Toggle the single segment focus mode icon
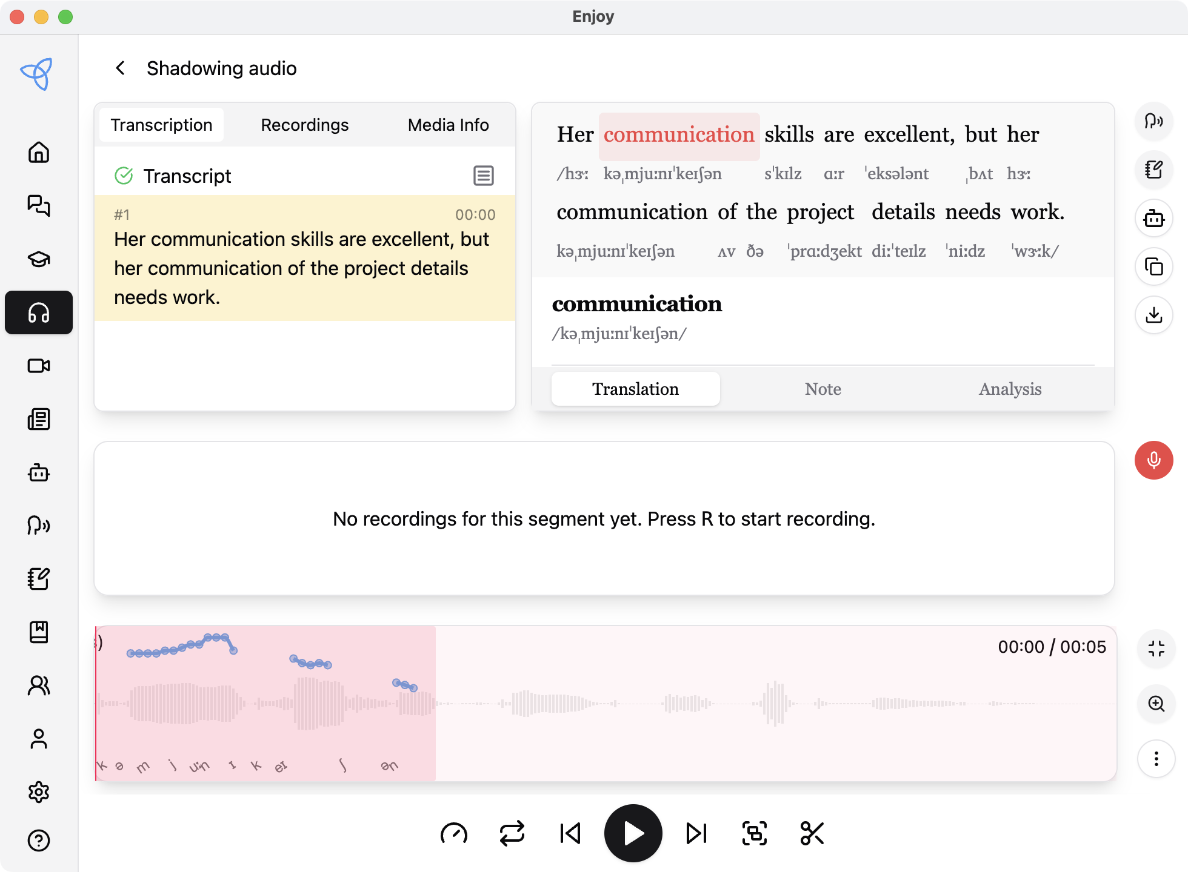The image size is (1188, 872). click(754, 833)
